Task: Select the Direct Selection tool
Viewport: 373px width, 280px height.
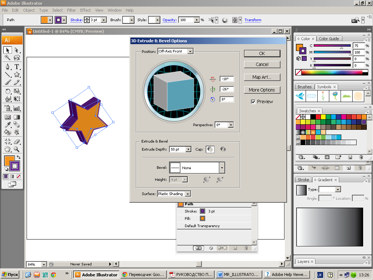Action: [16, 50]
